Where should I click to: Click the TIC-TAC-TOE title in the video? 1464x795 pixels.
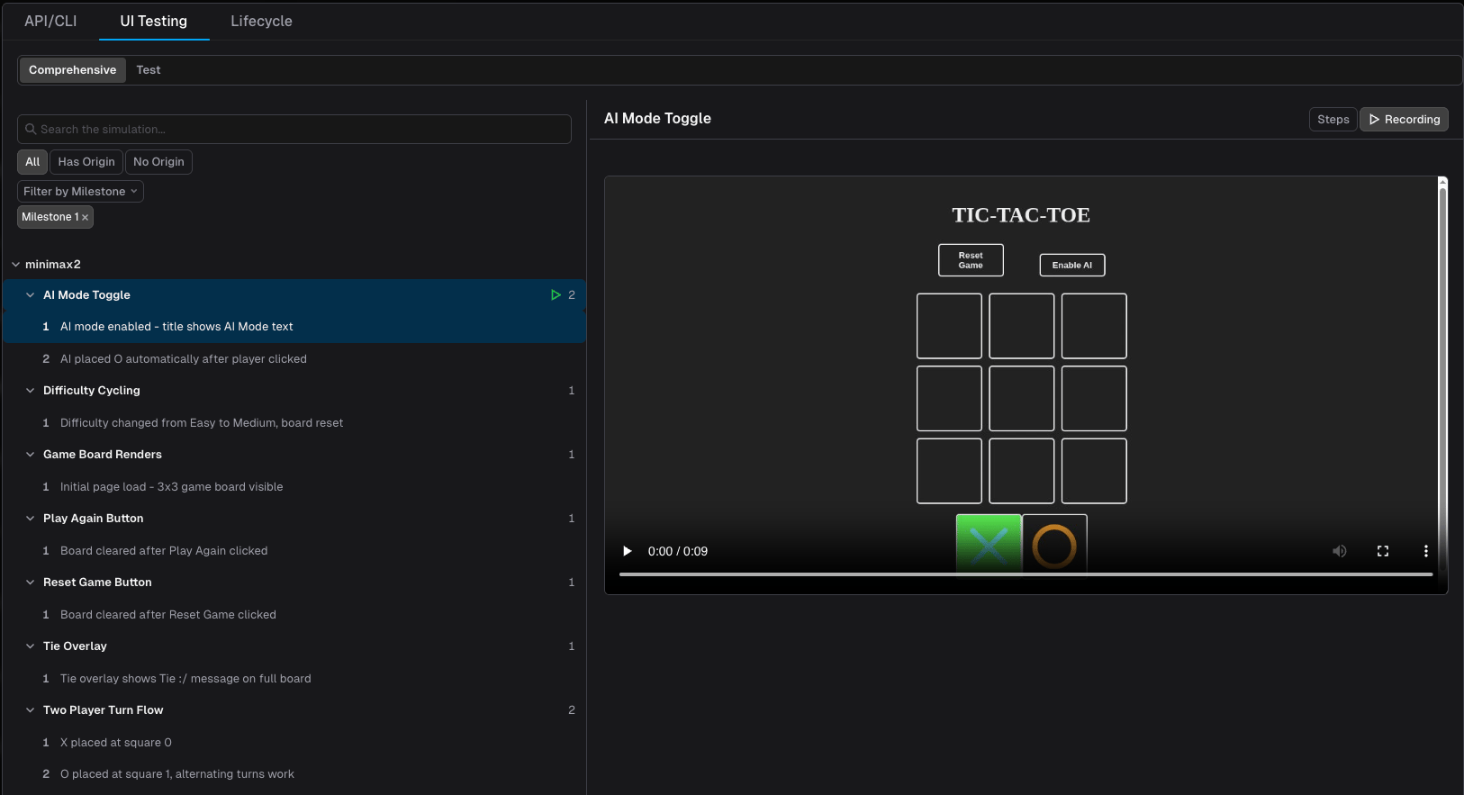1021,215
